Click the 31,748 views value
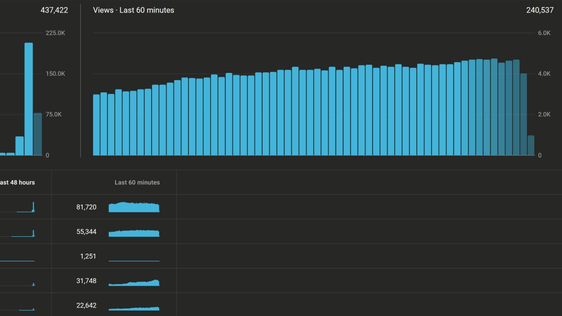Viewport: 562px width, 316px height. 86,281
